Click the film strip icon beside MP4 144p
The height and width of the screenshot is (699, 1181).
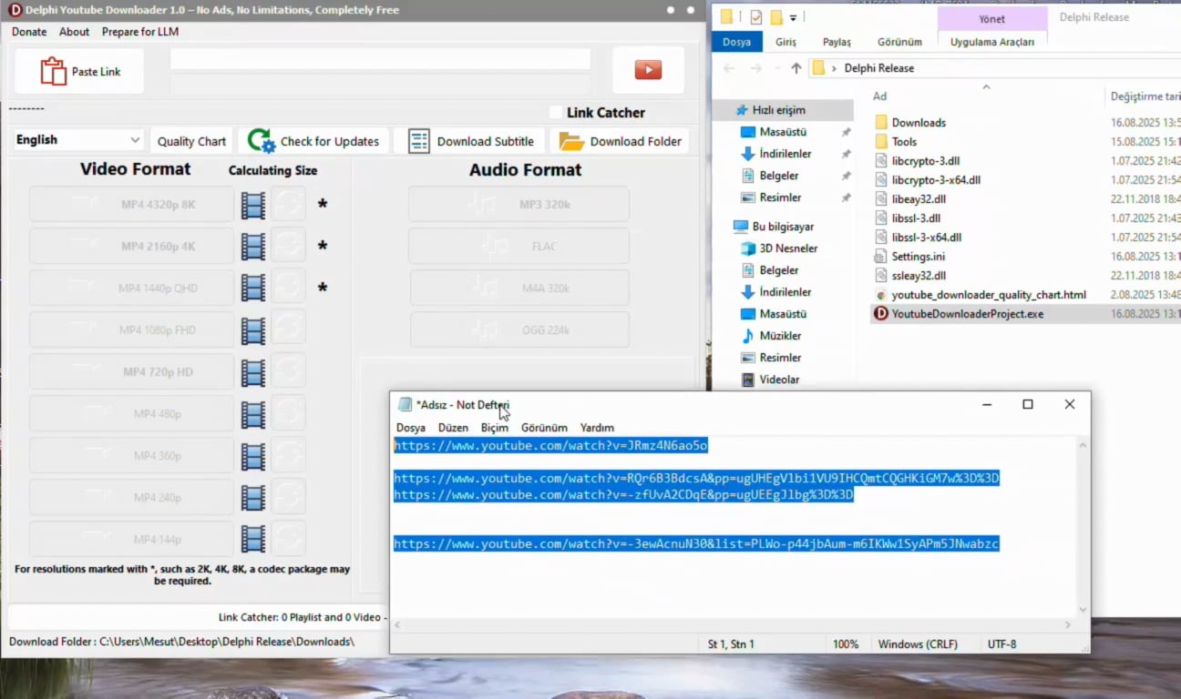pos(253,540)
